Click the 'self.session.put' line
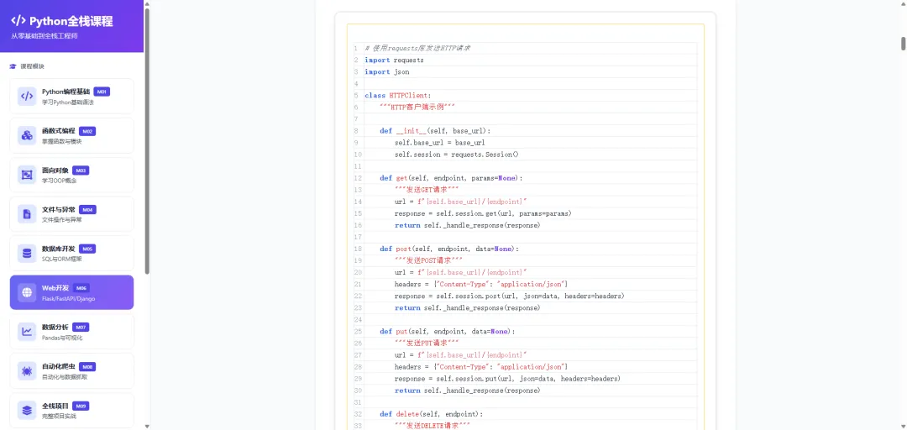Viewport: 907px width, 430px height. point(507,379)
